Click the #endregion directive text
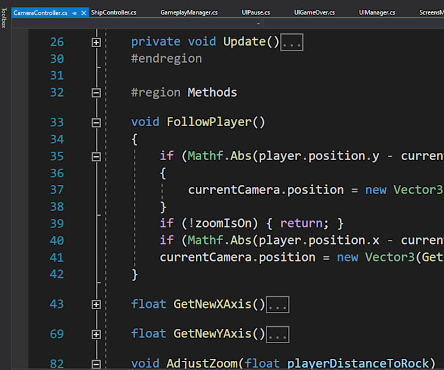This screenshot has height=370, width=444. (166, 59)
